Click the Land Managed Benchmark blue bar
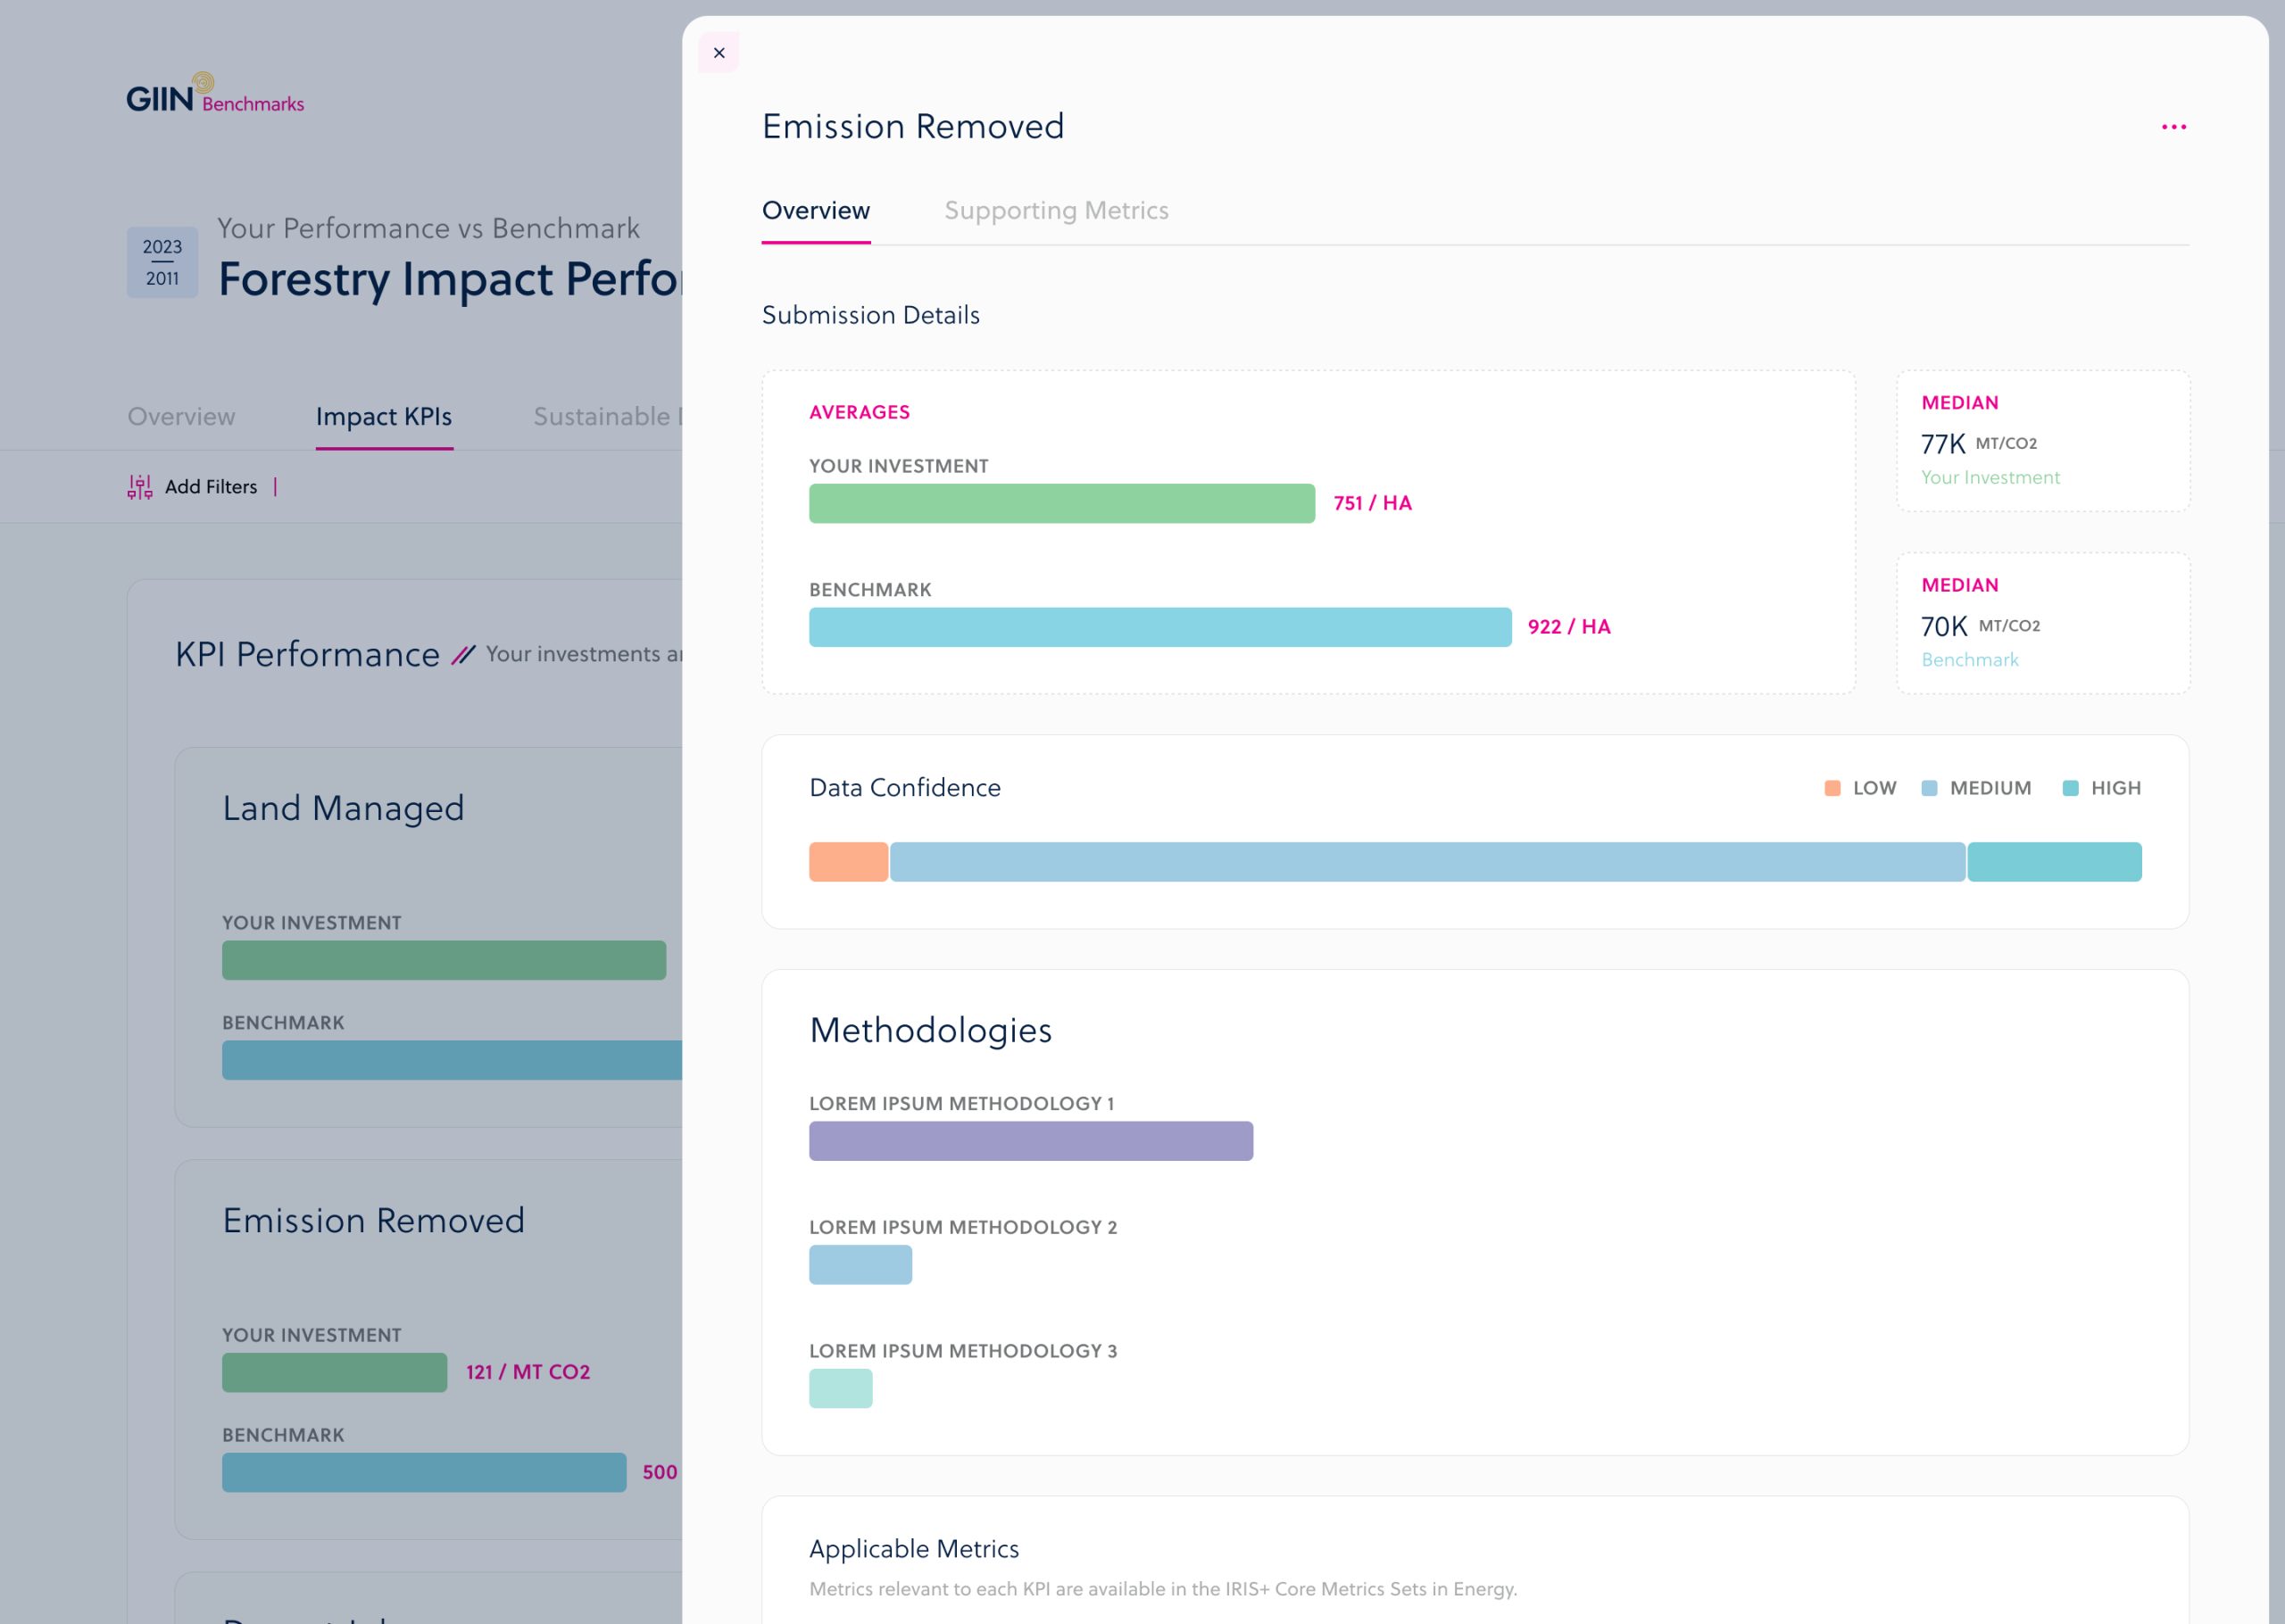The width and height of the screenshot is (2285, 1624). [451, 1060]
